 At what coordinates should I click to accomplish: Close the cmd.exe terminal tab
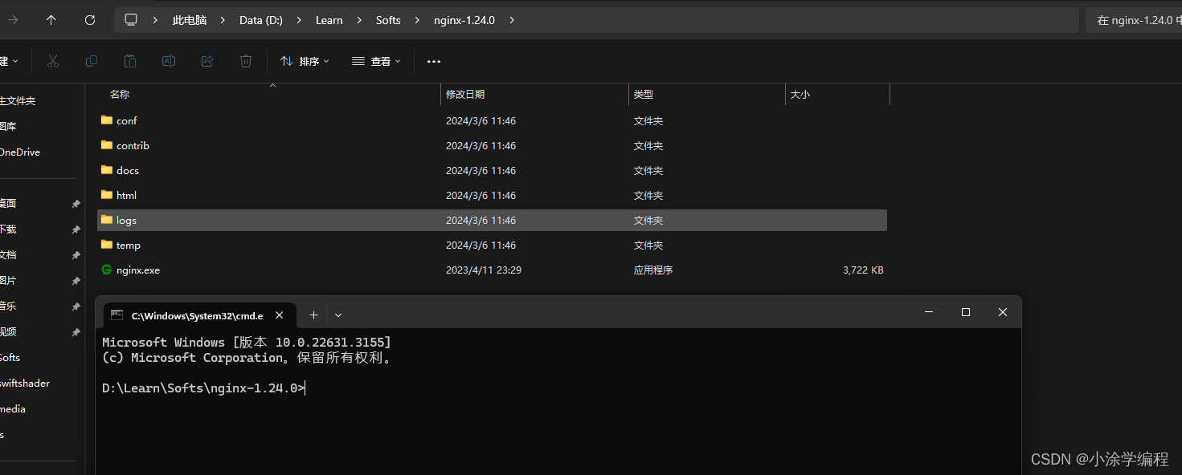coord(280,315)
